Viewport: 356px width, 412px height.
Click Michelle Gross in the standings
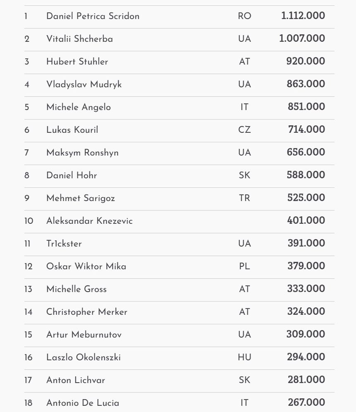76,289
